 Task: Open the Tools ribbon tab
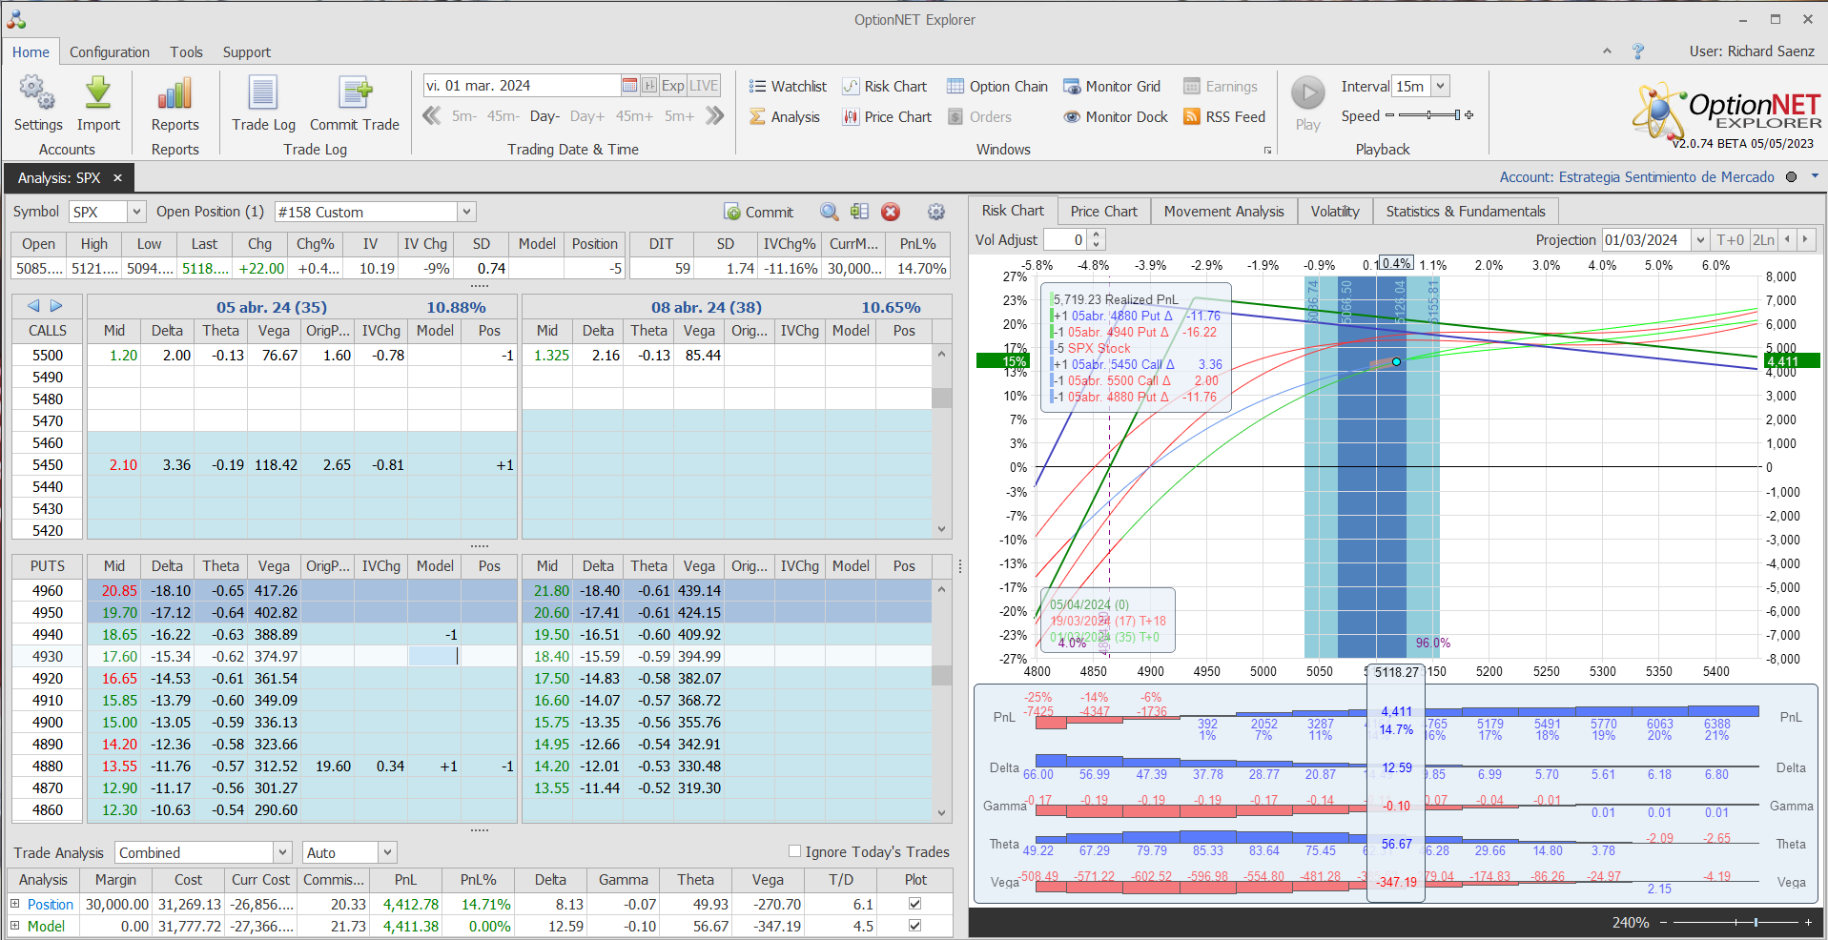coord(187,51)
